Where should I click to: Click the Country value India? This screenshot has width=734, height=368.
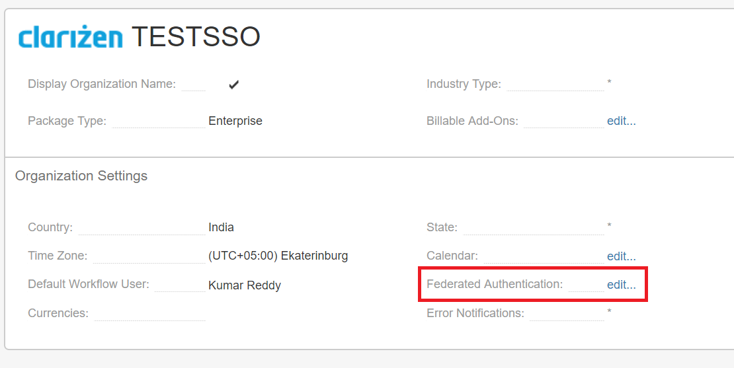[x=221, y=227]
